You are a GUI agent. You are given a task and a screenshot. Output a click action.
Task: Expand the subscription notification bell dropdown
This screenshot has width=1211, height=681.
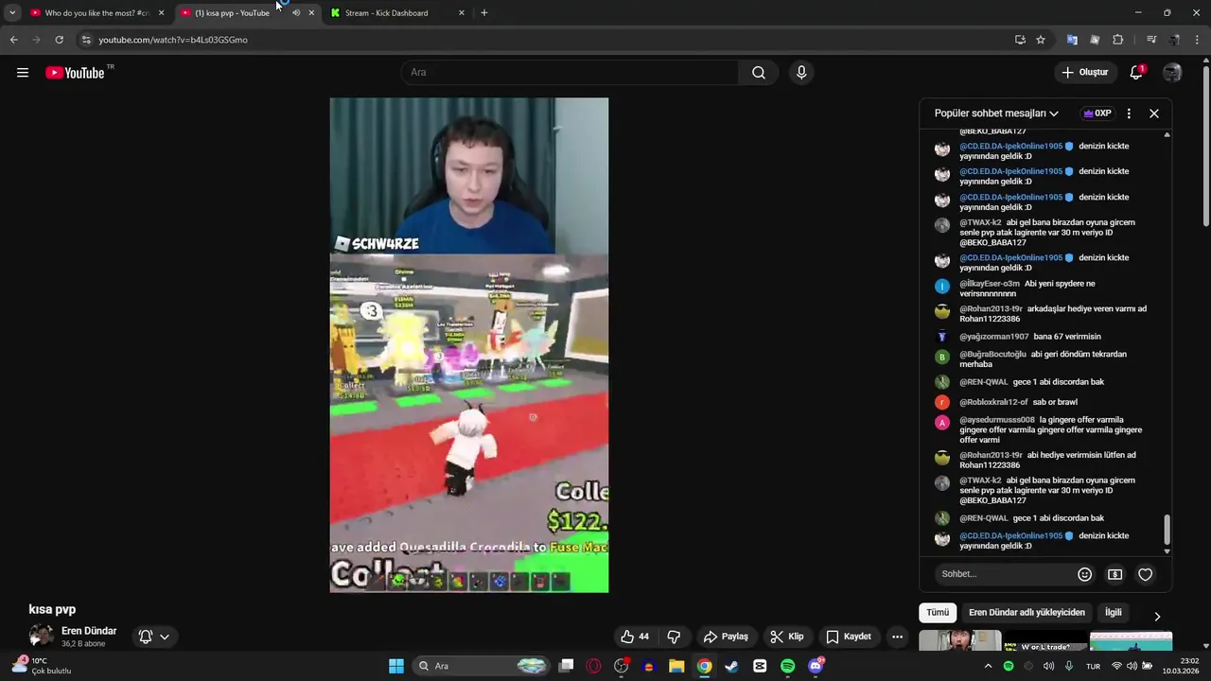tap(154, 637)
